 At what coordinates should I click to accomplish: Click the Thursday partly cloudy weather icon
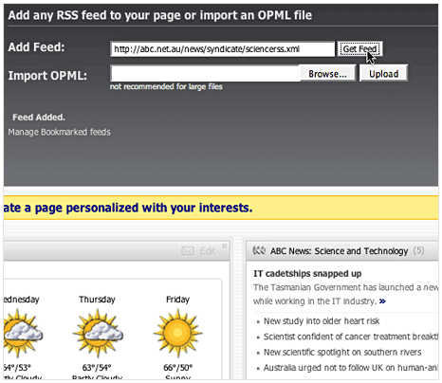pos(98,333)
